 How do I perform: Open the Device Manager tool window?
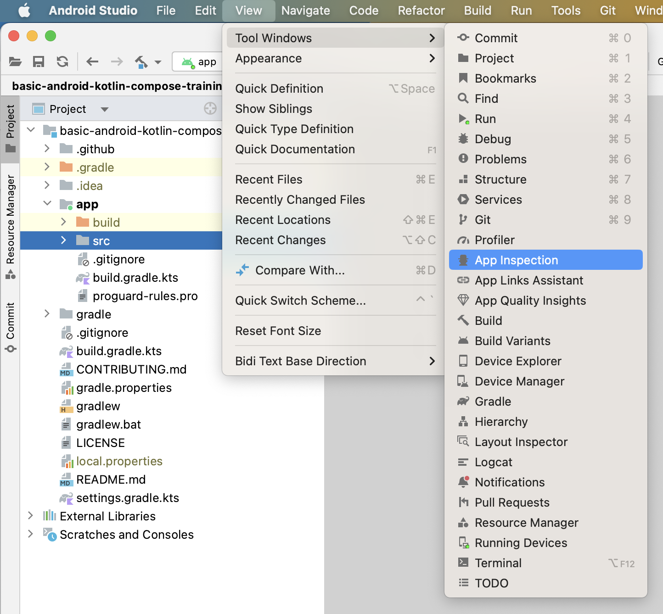pyautogui.click(x=519, y=381)
